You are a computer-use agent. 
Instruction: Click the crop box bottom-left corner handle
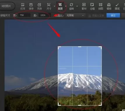coord(59,105)
